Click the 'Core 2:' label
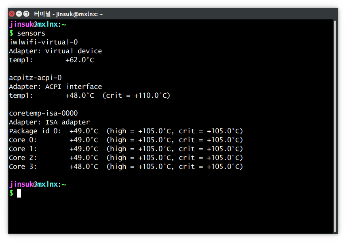 (x=23, y=158)
